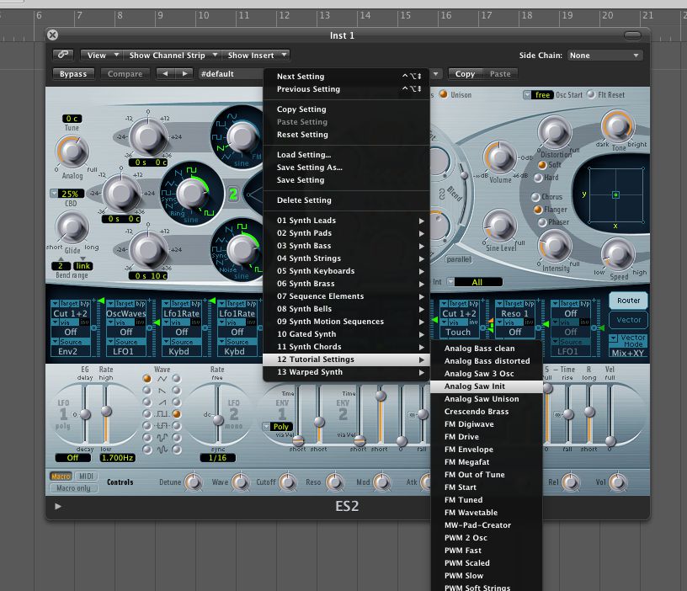The image size is (687, 591).
Task: Select the Flanger effect
Action: (x=538, y=210)
